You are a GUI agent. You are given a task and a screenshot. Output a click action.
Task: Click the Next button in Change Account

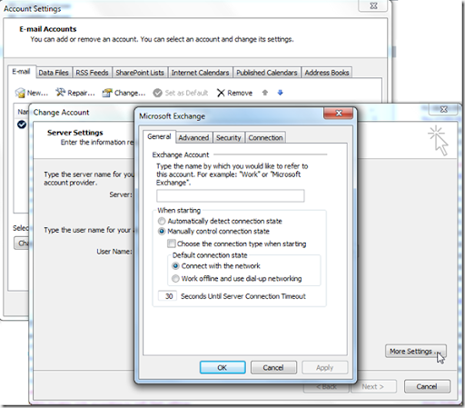pos(373,386)
